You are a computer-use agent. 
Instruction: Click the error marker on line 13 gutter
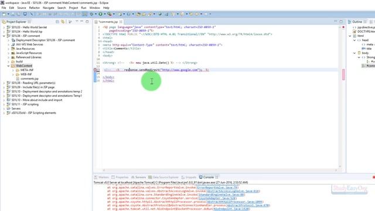pos(95,70)
